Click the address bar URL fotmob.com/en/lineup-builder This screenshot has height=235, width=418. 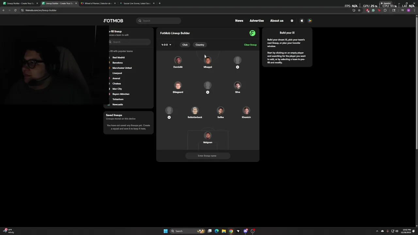tap(41, 10)
